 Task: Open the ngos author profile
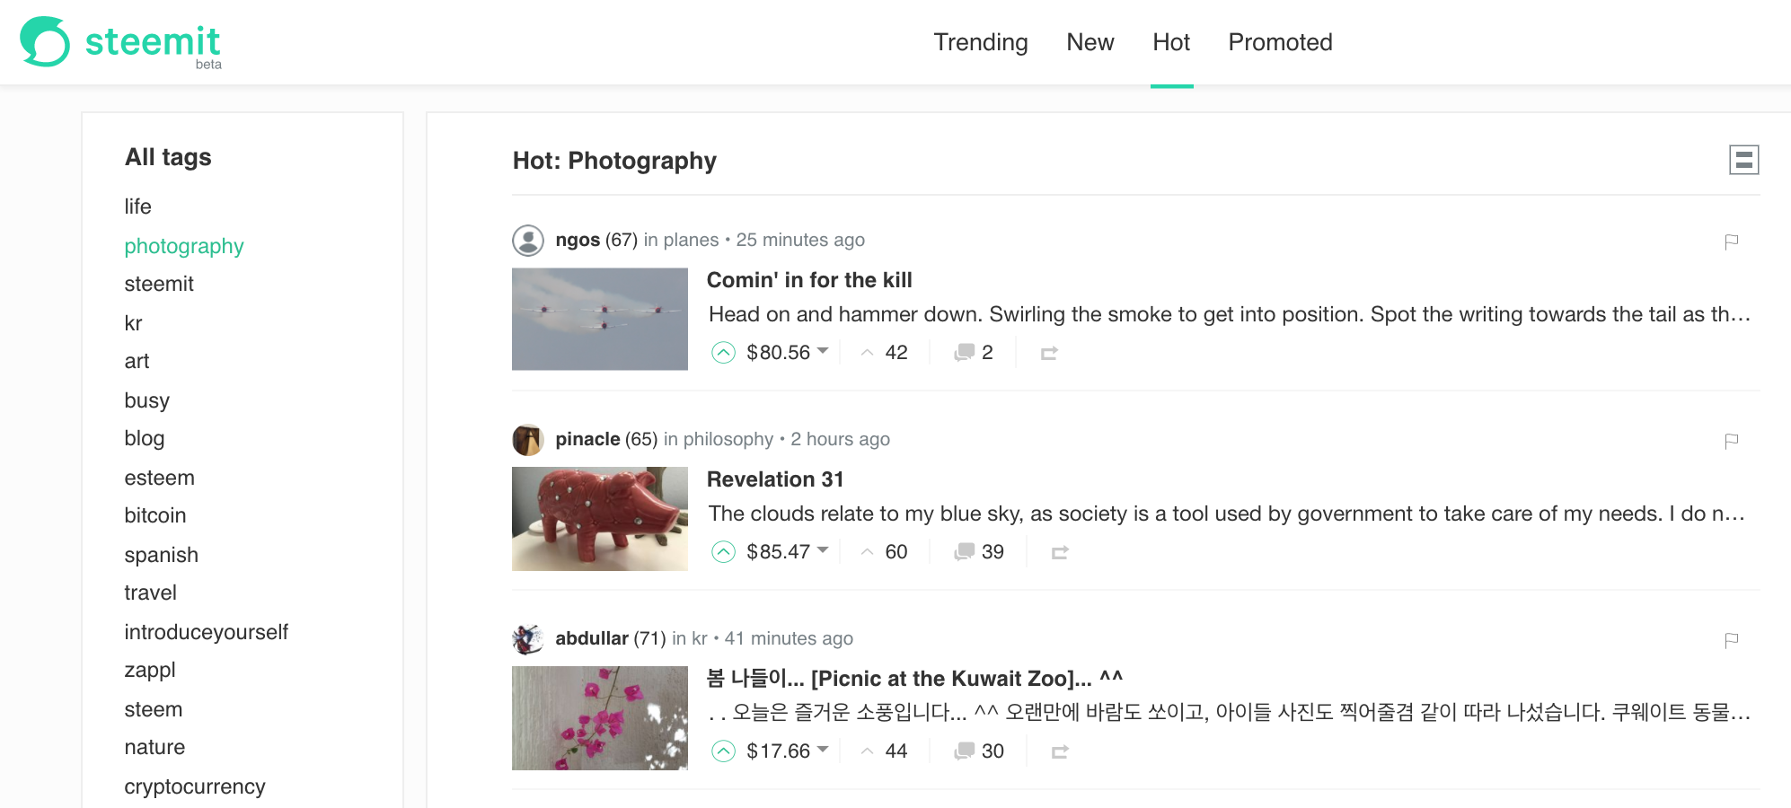[x=578, y=240]
